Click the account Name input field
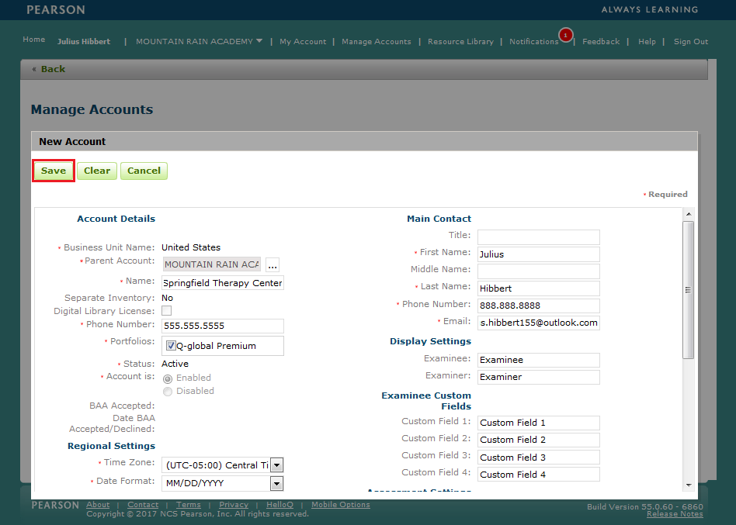The width and height of the screenshot is (736, 525). click(x=222, y=283)
